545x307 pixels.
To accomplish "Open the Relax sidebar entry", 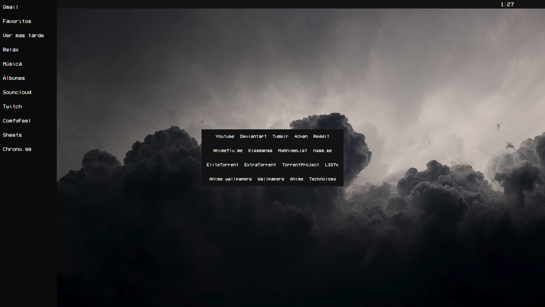I will 11,50.
